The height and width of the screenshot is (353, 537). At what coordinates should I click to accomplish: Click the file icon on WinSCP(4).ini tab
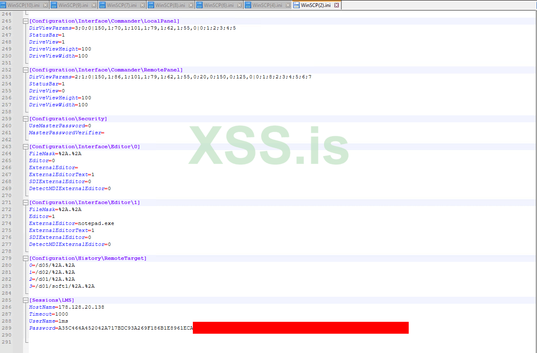click(x=248, y=6)
